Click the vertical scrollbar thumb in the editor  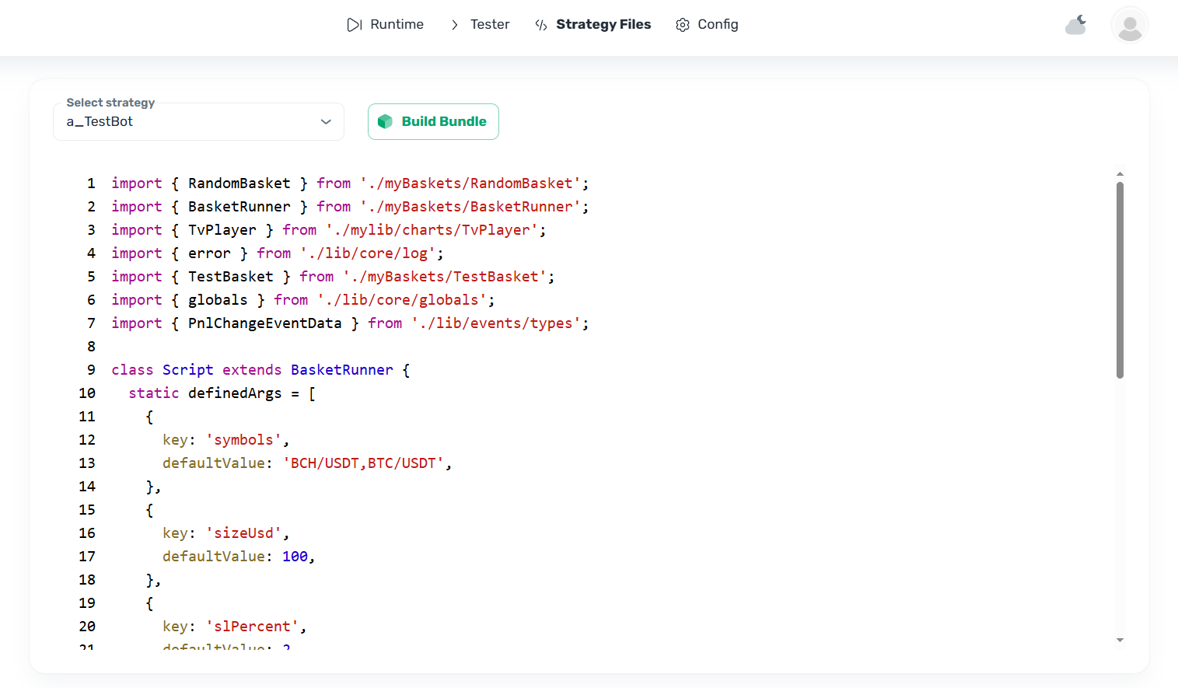click(1120, 280)
